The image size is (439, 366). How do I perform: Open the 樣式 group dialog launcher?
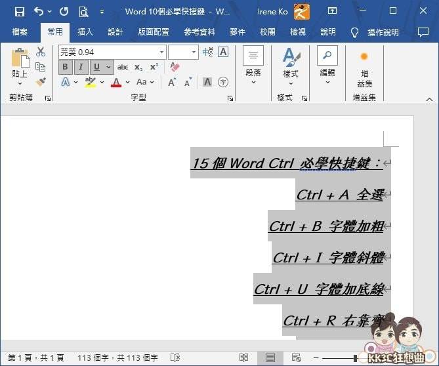tap(304, 98)
